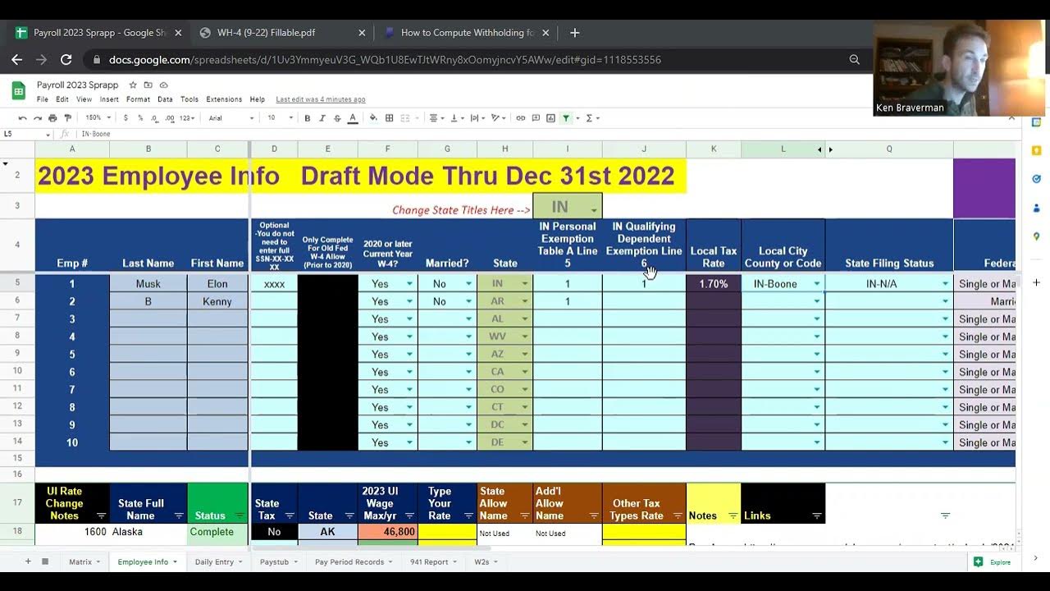
Task: Format as currency with dollar icon
Action: 126,118
